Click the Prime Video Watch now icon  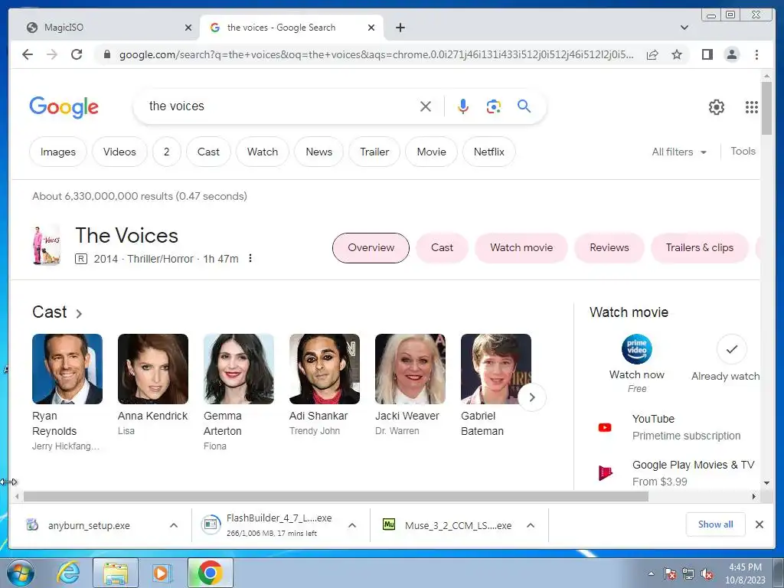point(636,349)
